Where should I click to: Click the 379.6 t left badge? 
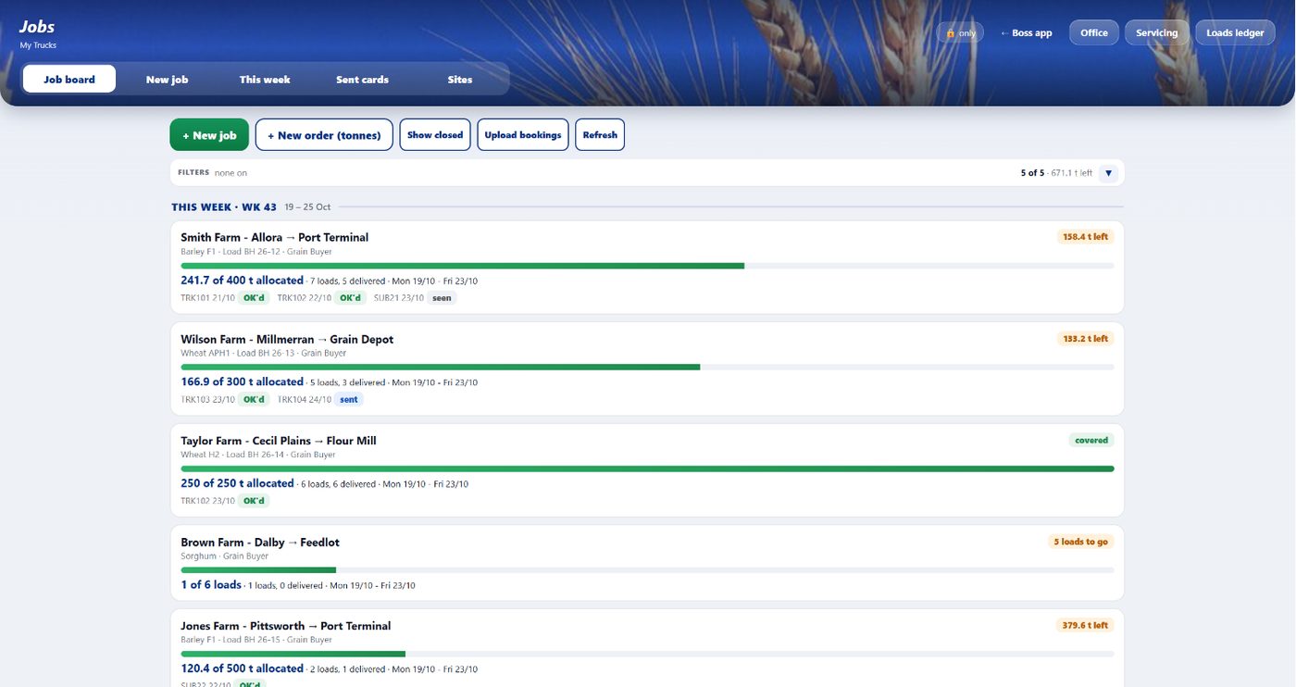pyautogui.click(x=1085, y=626)
